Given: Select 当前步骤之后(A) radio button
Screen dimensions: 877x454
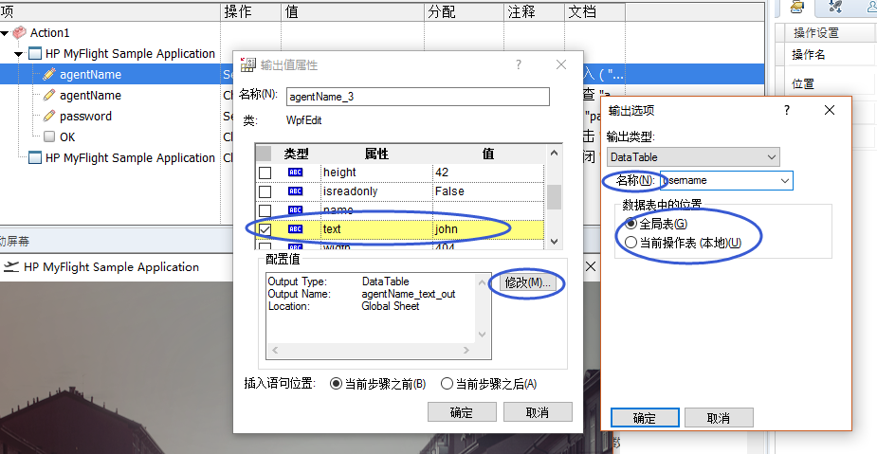Looking at the screenshot, I should 447,384.
